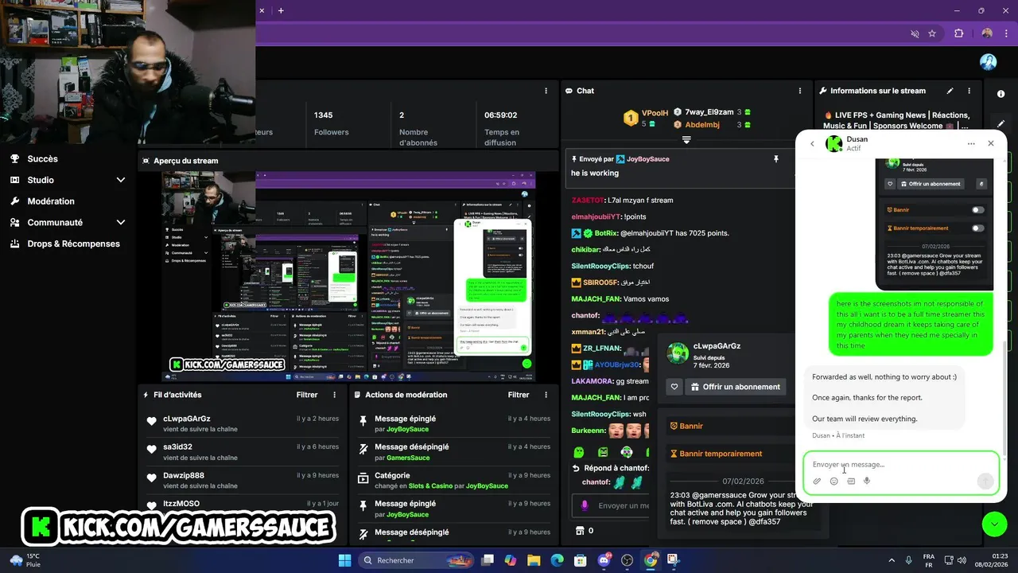The width and height of the screenshot is (1018, 573).
Task: Focus the Envoyer un message support field
Action: point(900,464)
